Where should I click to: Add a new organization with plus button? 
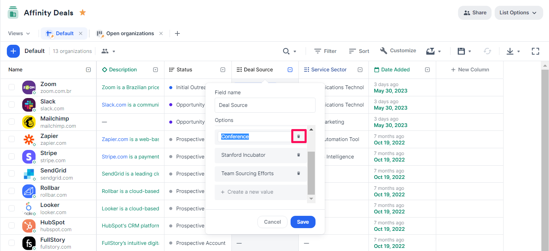(x=13, y=51)
